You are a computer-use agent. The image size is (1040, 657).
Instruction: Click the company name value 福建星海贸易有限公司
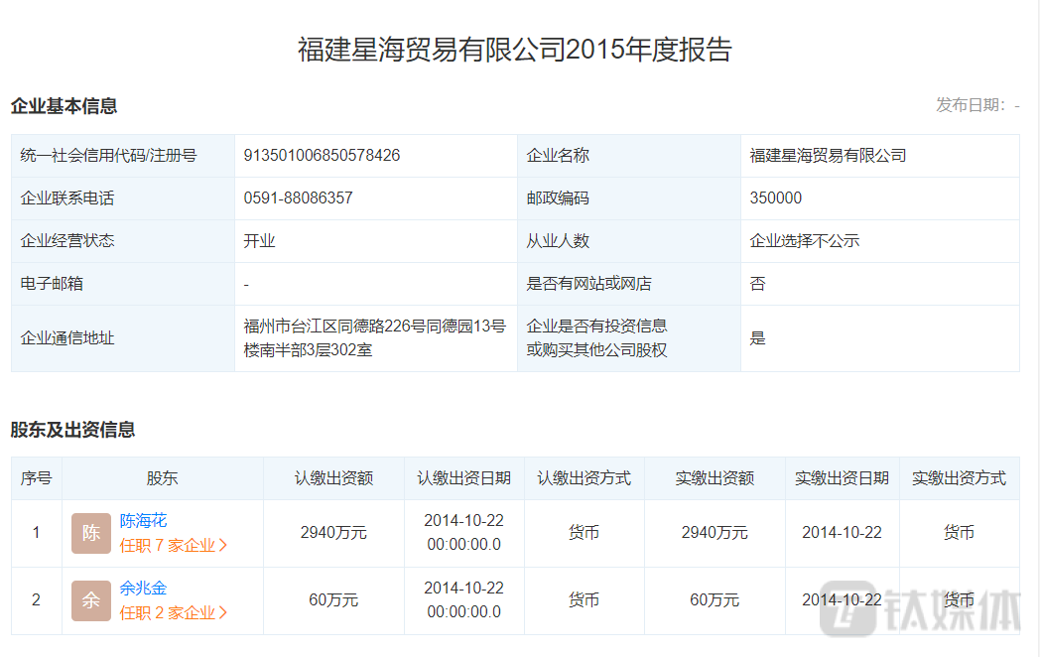coord(828,156)
